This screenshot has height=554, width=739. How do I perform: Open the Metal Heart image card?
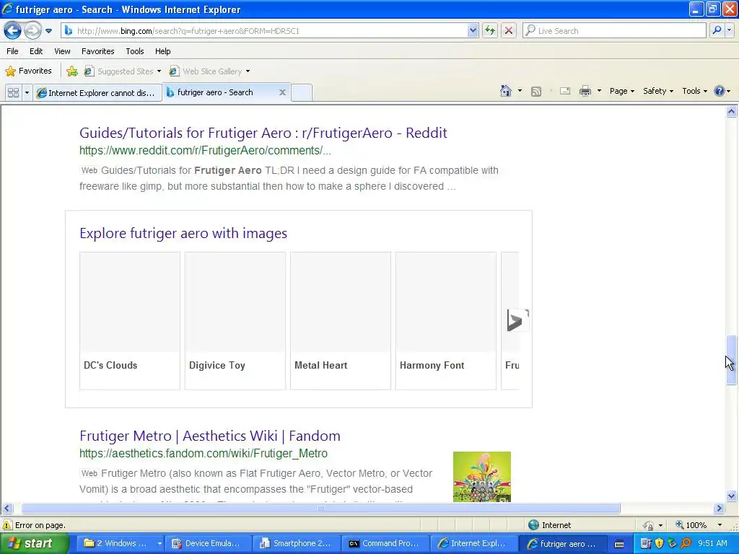pos(341,321)
